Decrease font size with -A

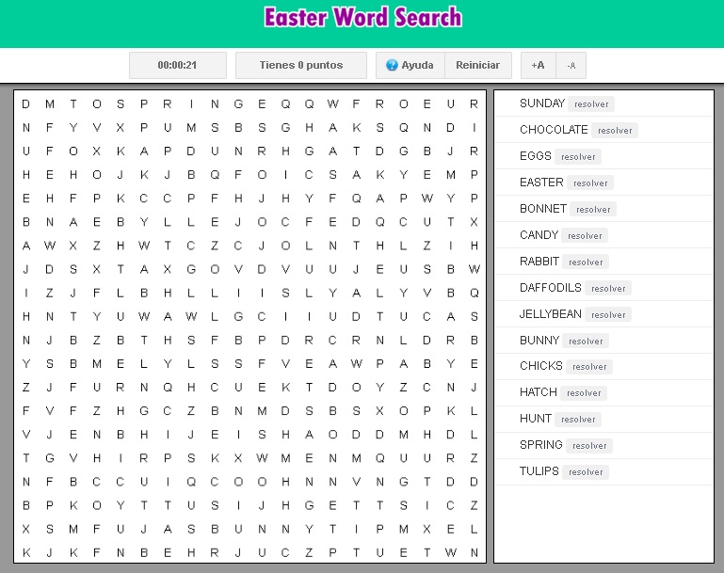click(571, 66)
